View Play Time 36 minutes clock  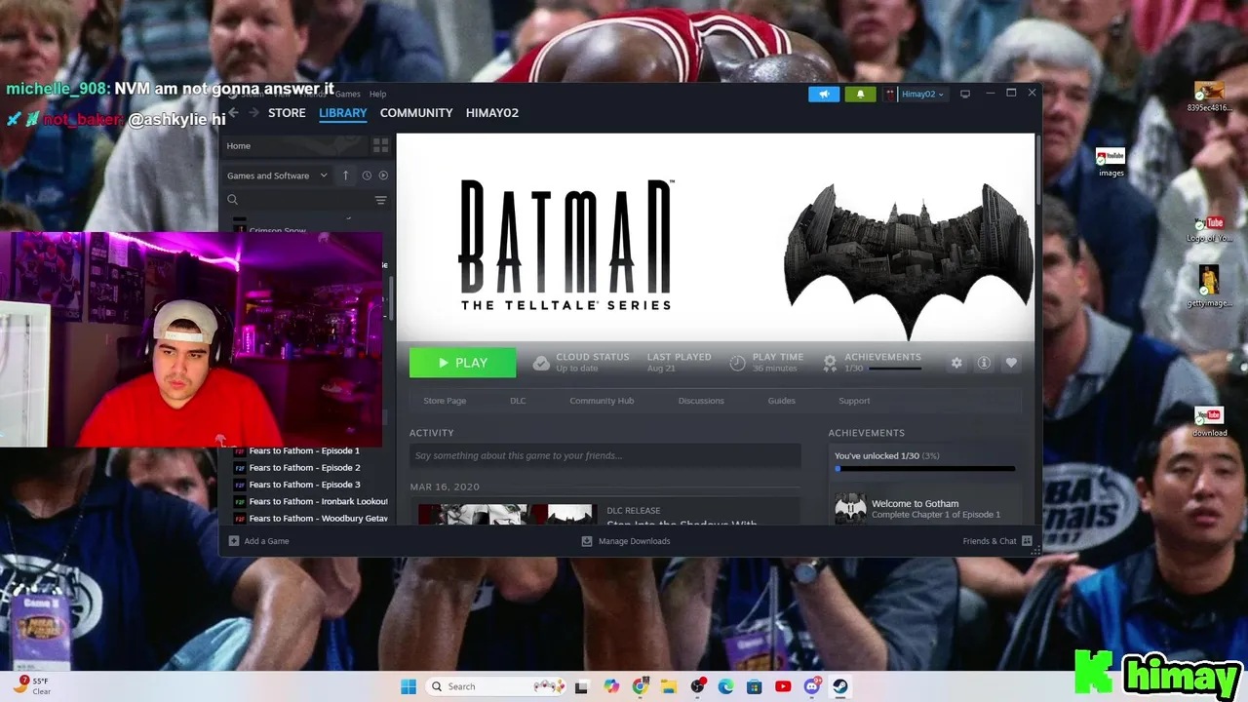[766, 363]
